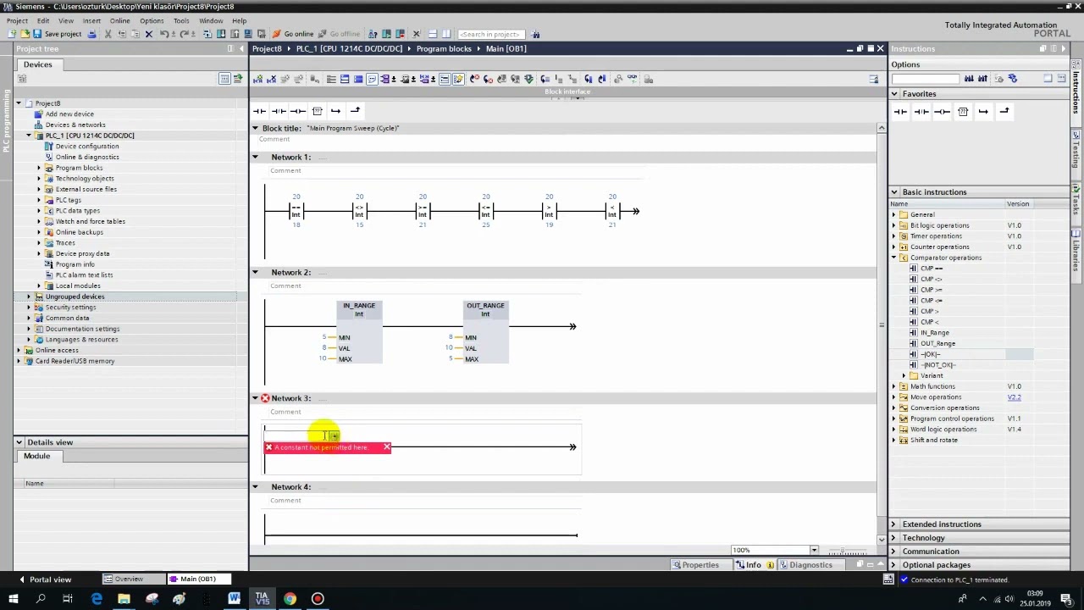Click the delete network icon in editor toolbar
1084x610 pixels.
coord(272,79)
